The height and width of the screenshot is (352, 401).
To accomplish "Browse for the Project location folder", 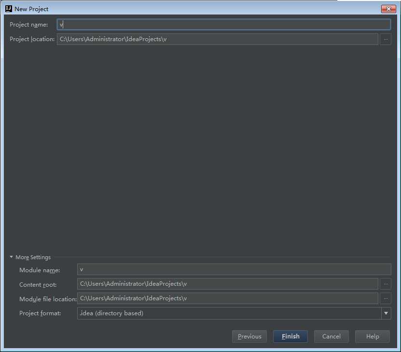I will [x=386, y=40].
